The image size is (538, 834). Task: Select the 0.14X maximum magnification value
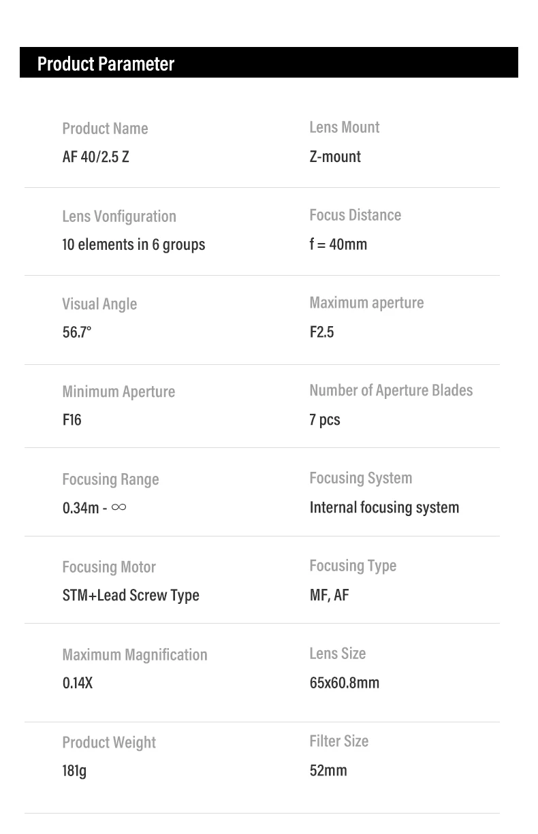(78, 683)
